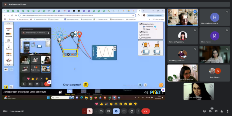Screen dimensions: 232x116
Task: Send the heart emoji reaction
Action: pos(97,104)
